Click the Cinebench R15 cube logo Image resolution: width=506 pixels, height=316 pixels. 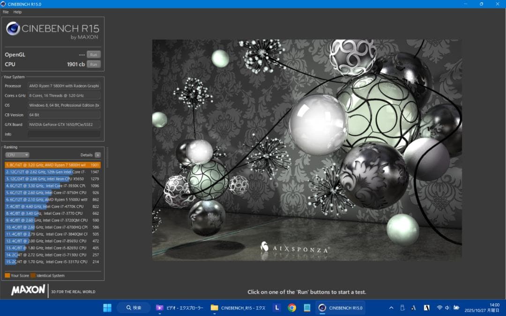pyautogui.click(x=13, y=29)
